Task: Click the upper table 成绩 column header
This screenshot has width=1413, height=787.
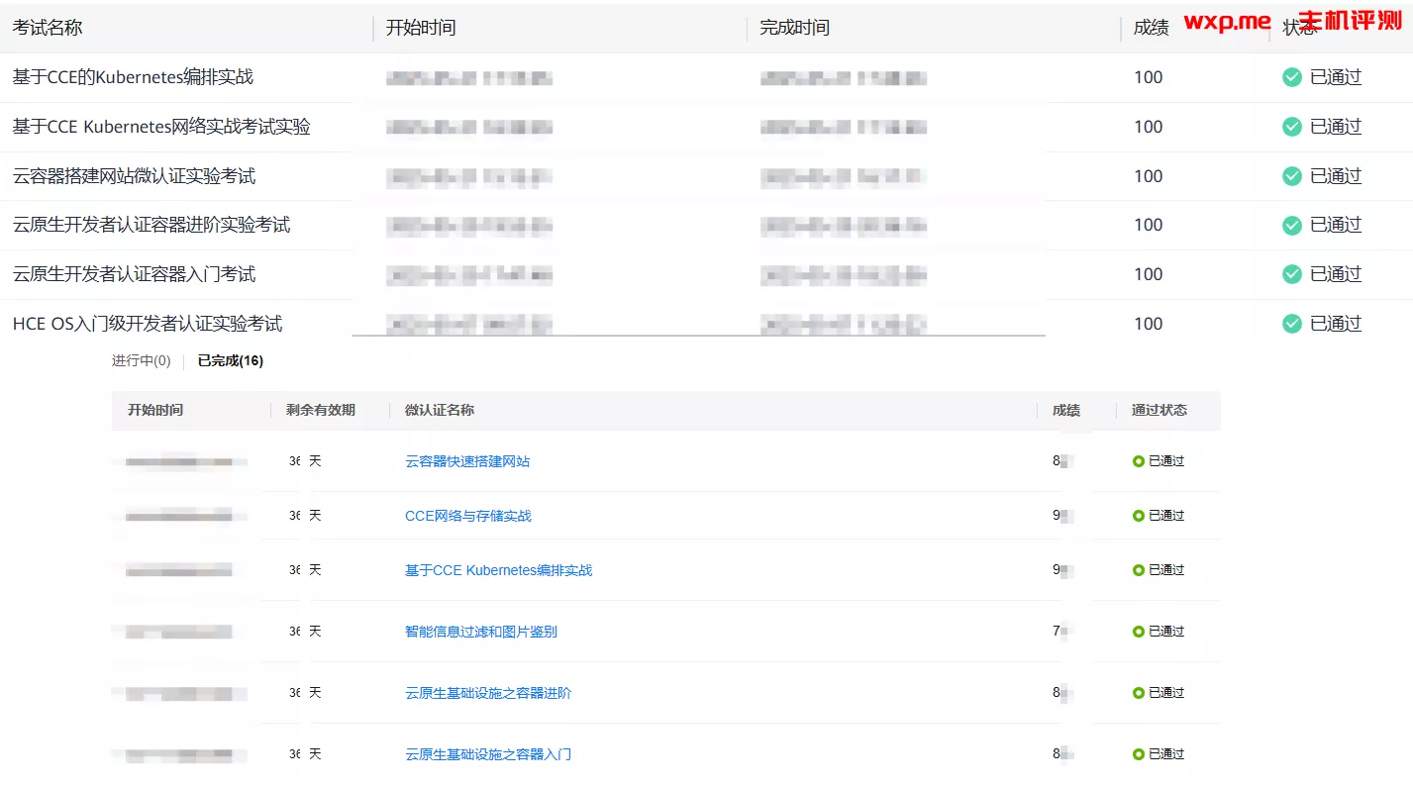Action: point(1151,28)
